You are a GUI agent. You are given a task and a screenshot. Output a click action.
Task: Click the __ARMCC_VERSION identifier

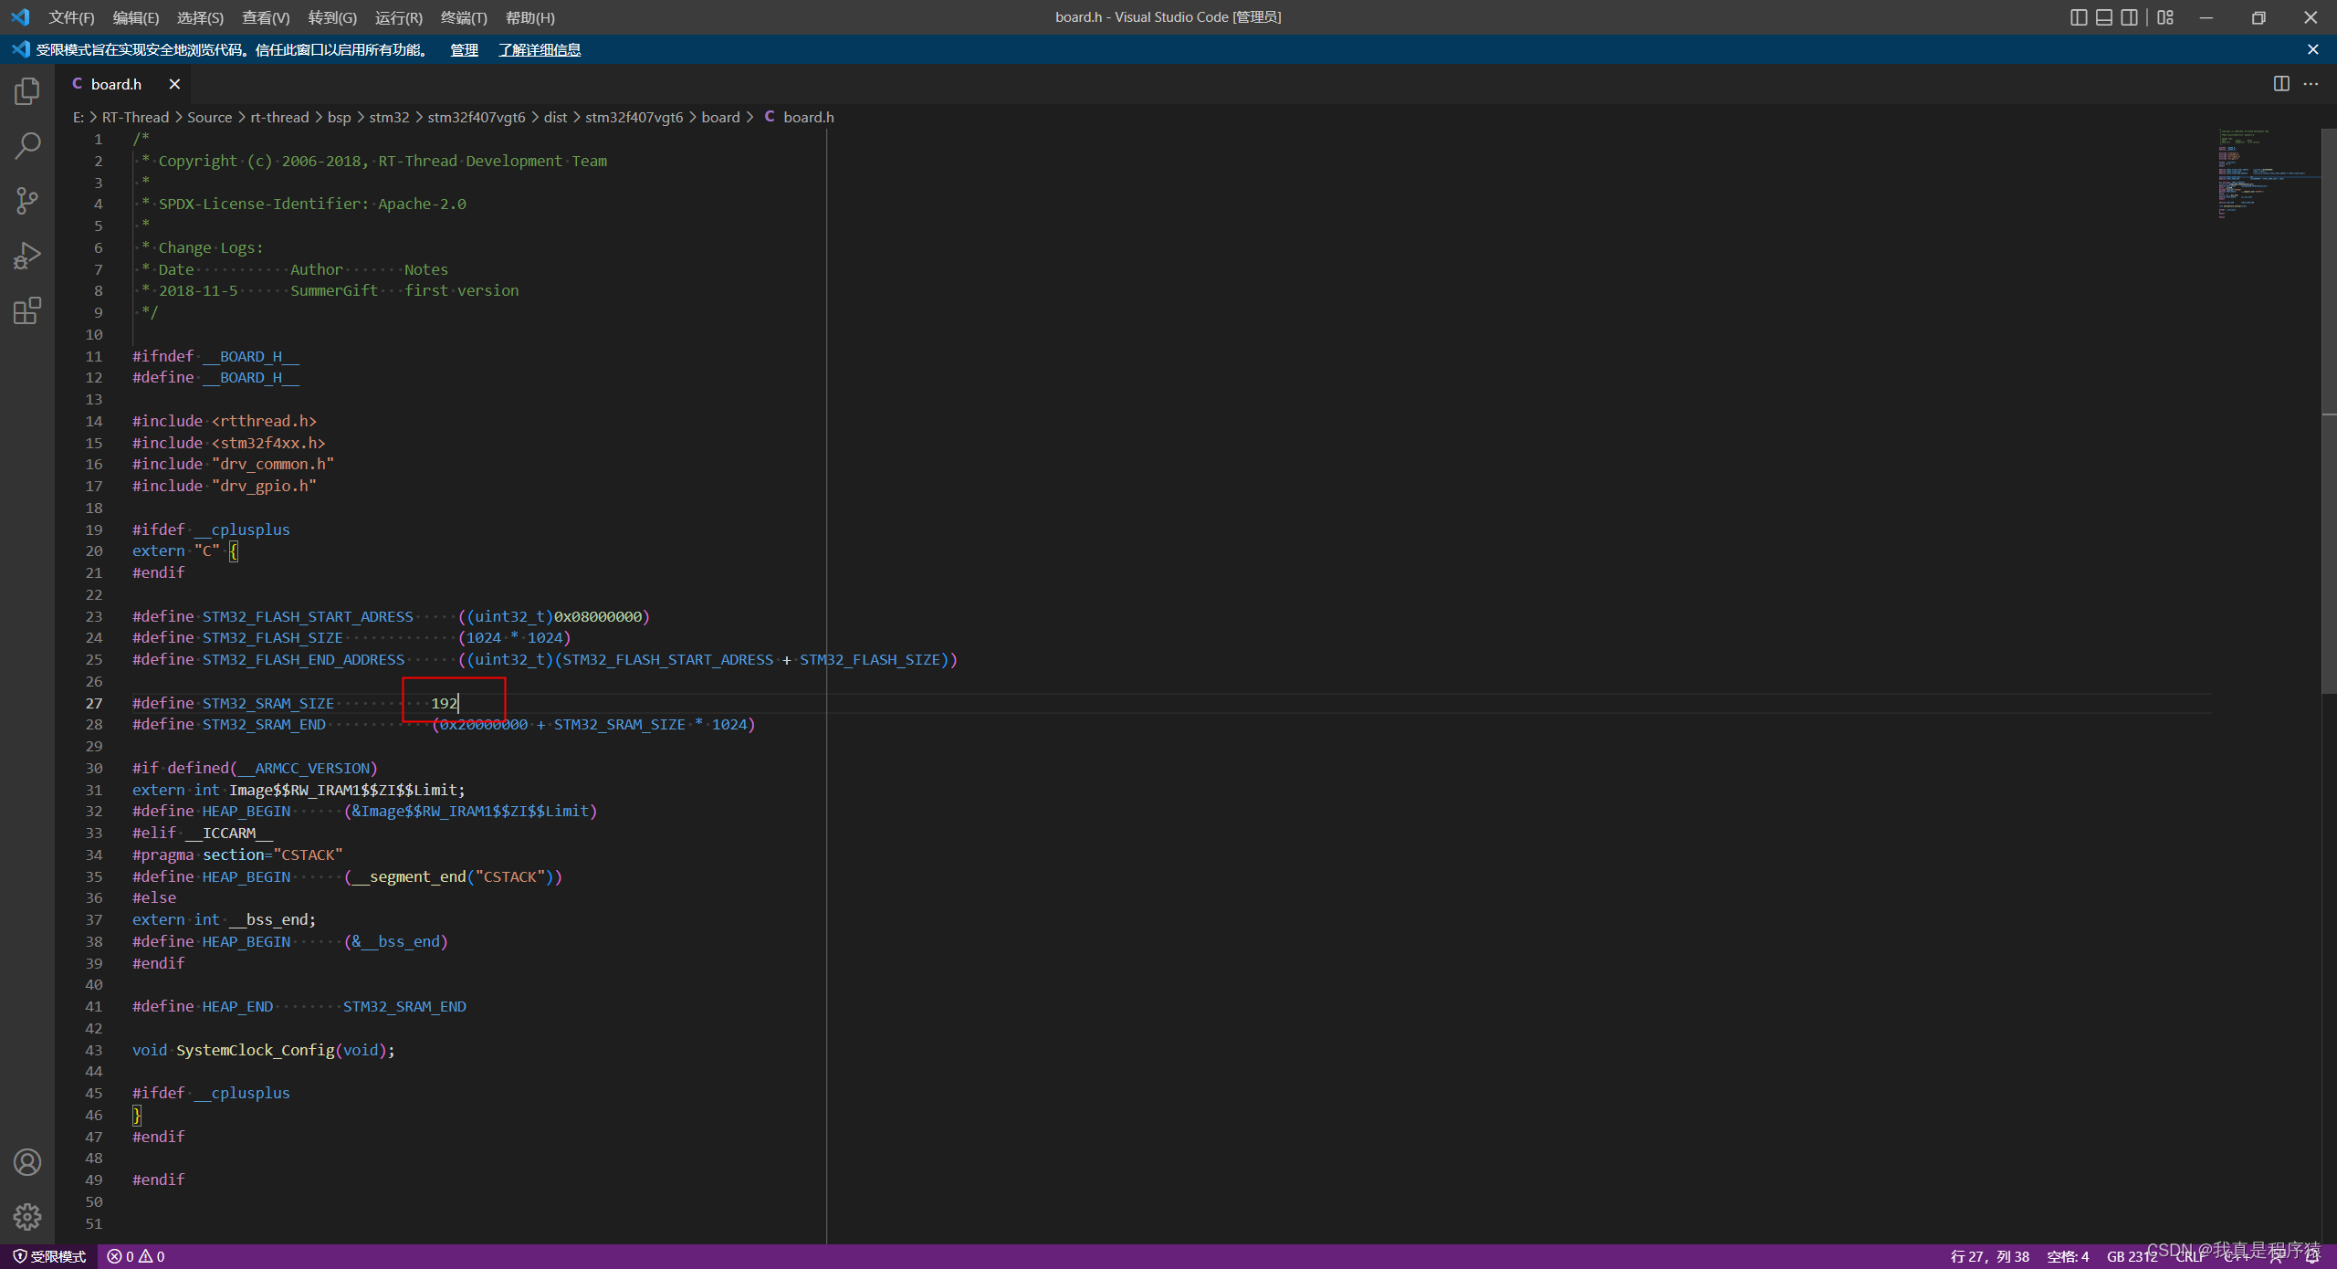pyautogui.click(x=304, y=768)
